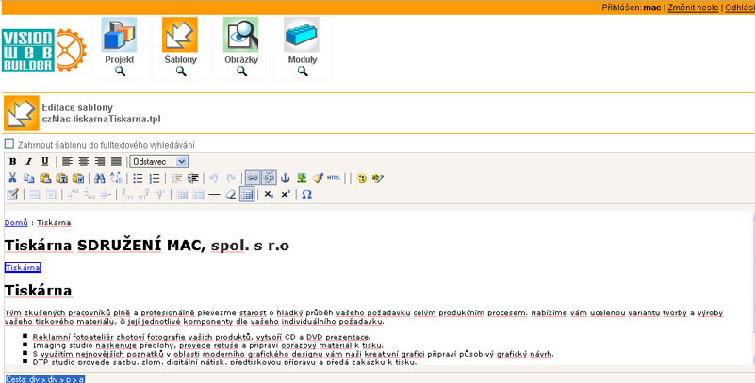The height and width of the screenshot is (383, 755).
Task: Click the selected 'Tiskárna' link in editor
Action: (x=23, y=267)
